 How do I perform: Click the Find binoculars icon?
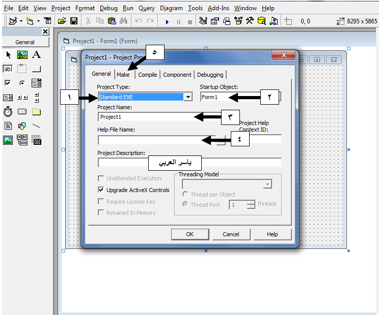tap(123, 21)
